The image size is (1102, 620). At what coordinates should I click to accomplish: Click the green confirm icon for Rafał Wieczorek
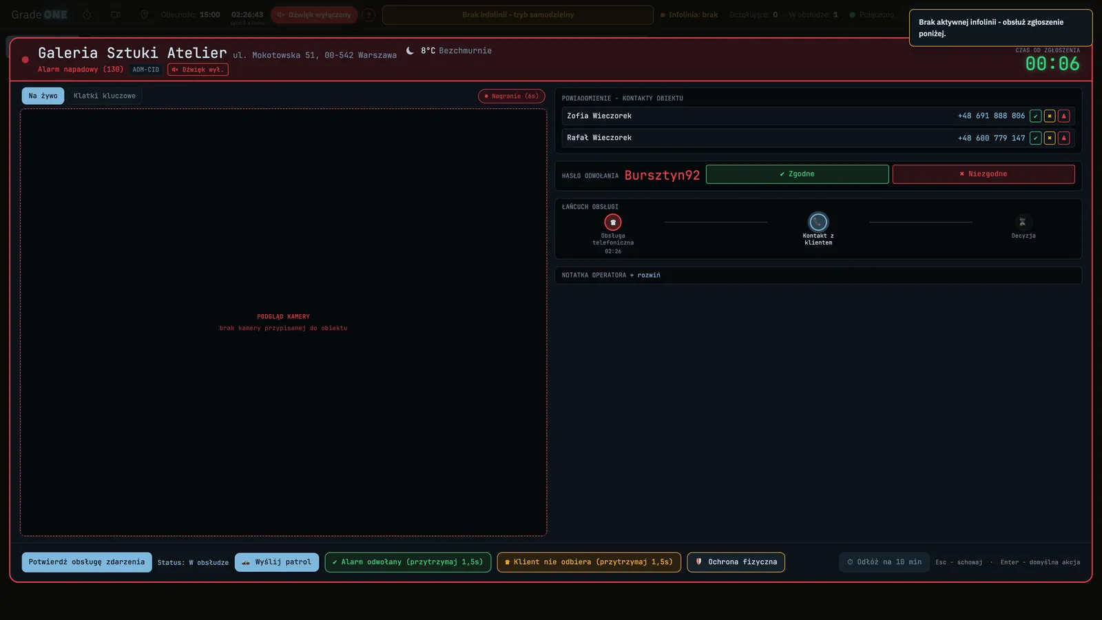(x=1035, y=138)
